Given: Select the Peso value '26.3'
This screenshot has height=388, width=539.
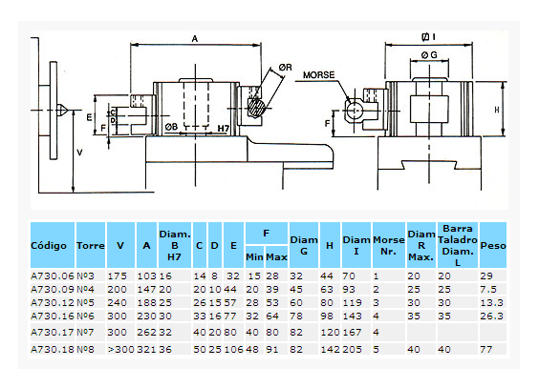Looking at the screenshot, I should 492,316.
